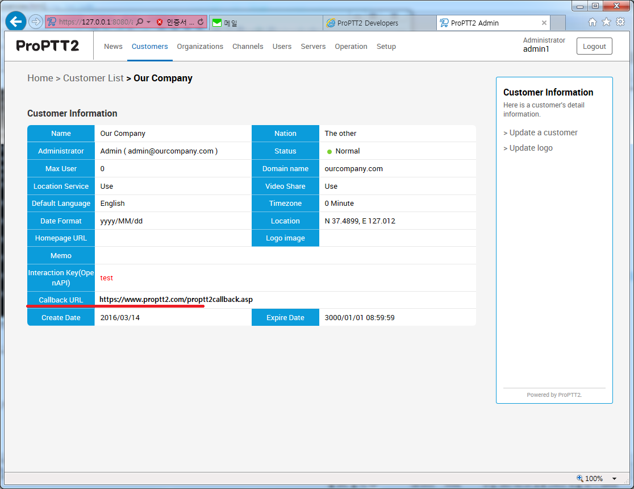
Task: Click the Favorites star icon
Action: tap(606, 22)
